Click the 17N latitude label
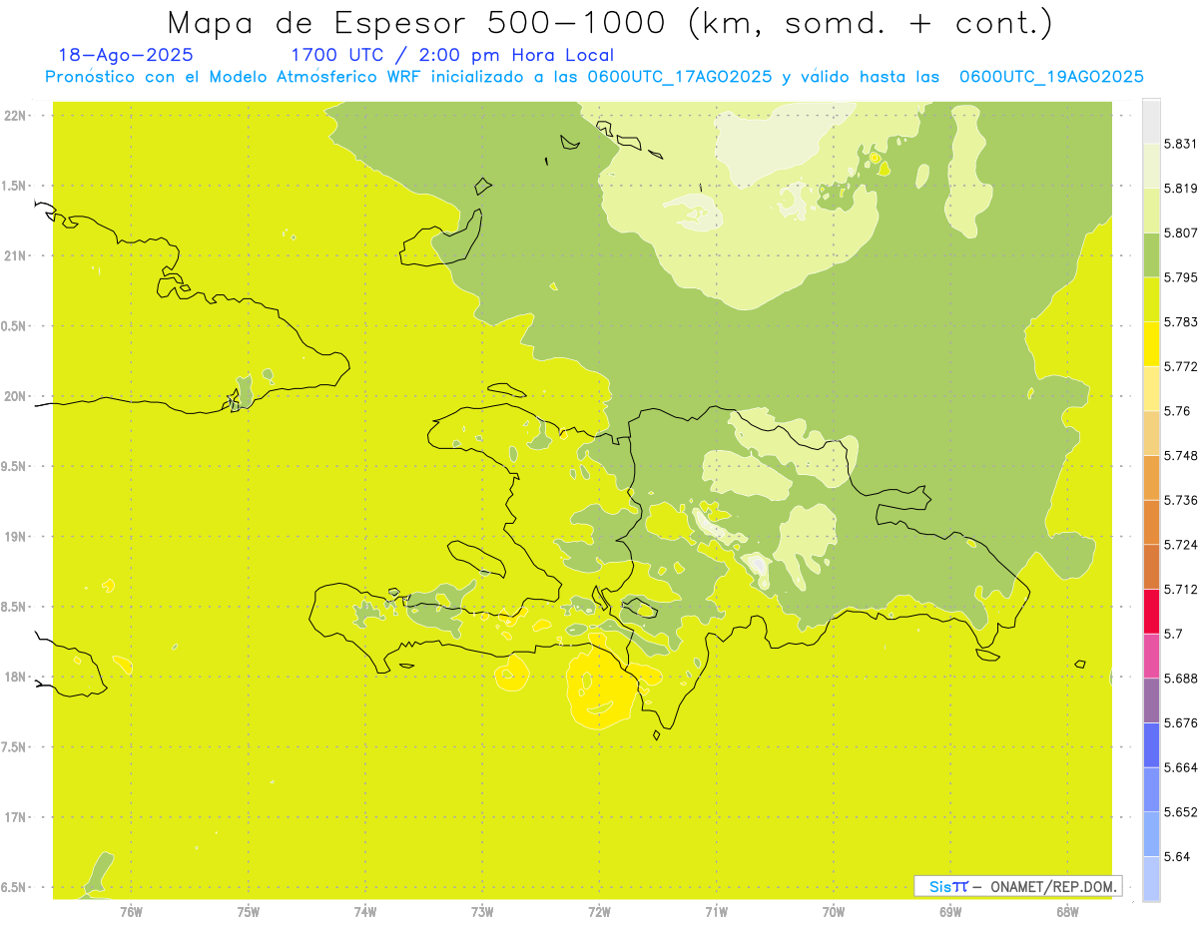The image size is (1198, 925). (x=17, y=817)
